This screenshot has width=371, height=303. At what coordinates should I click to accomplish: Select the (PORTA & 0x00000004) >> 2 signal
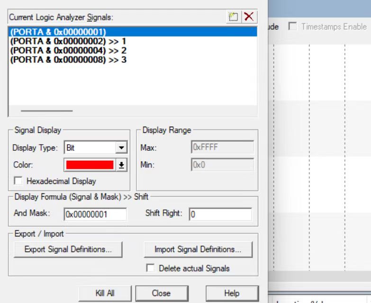pyautogui.click(x=68, y=51)
